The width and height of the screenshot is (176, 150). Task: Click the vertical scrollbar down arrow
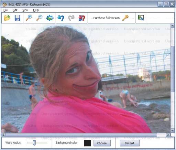[173, 130]
